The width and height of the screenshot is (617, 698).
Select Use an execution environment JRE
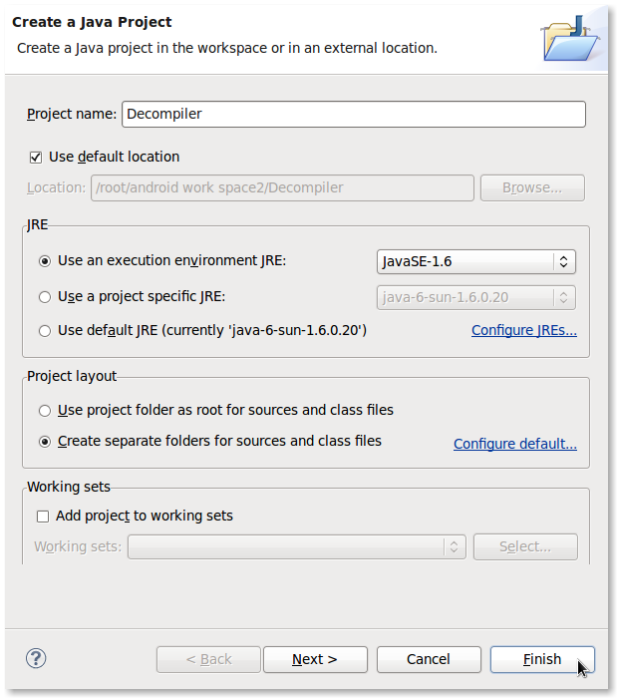pyautogui.click(x=44, y=261)
